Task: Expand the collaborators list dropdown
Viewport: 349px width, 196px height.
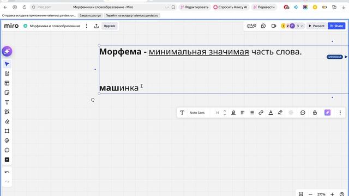Action: [x=299, y=26]
